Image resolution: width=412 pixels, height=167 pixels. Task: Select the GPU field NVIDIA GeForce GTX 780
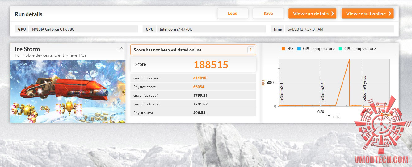point(83,29)
